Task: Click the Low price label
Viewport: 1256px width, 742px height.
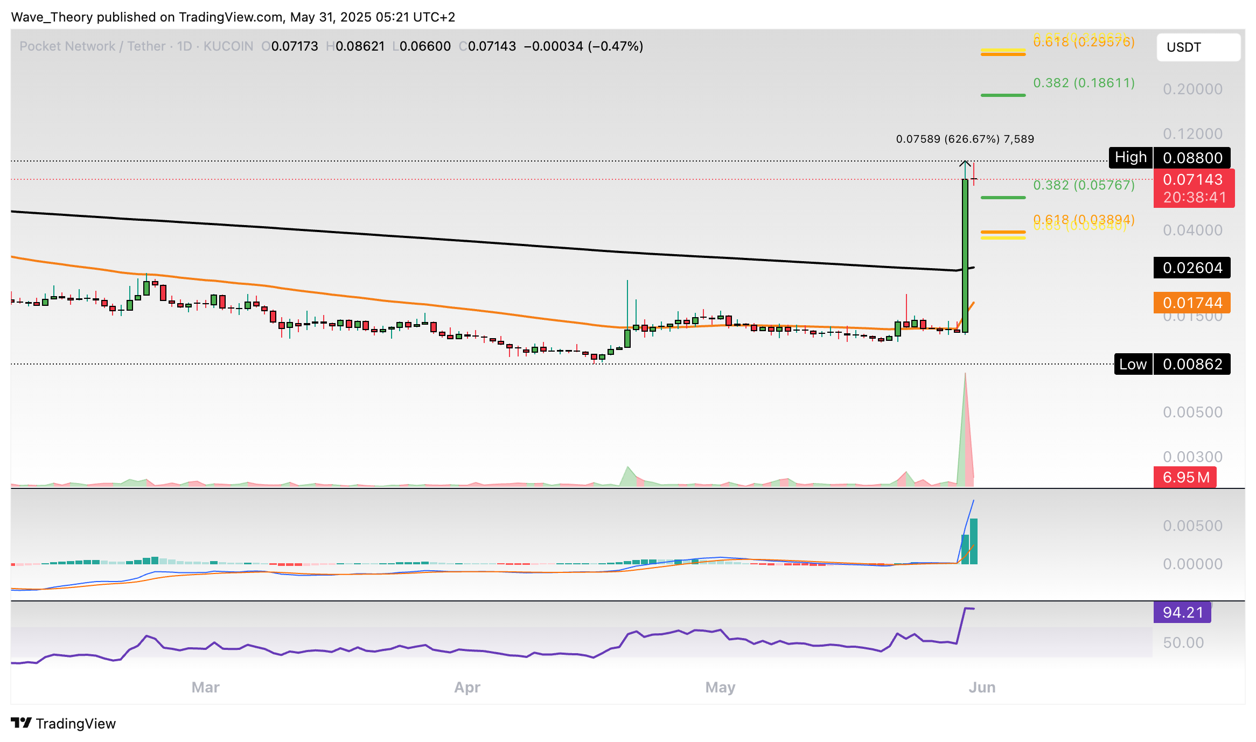Action: click(1133, 365)
